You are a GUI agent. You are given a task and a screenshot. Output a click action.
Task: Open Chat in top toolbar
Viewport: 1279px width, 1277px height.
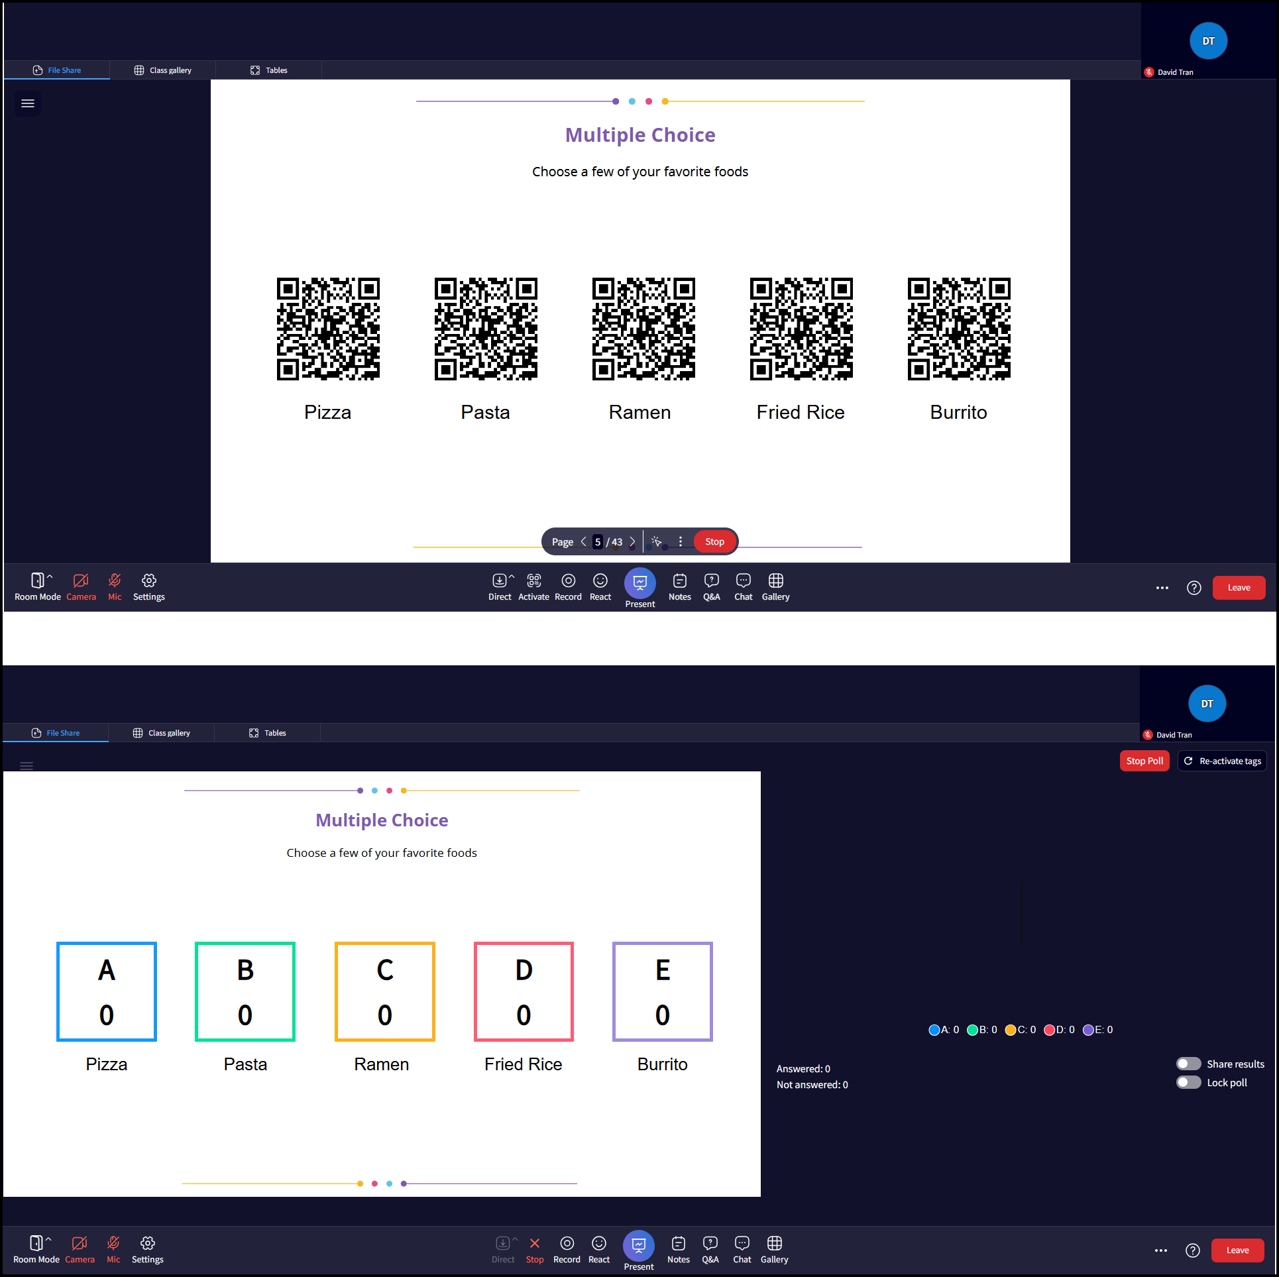point(744,587)
